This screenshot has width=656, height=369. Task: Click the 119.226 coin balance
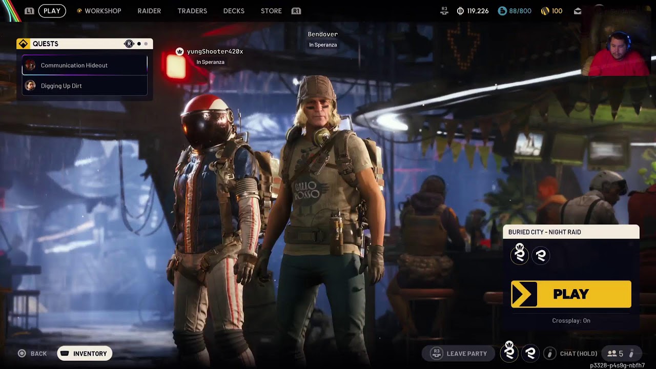478,11
